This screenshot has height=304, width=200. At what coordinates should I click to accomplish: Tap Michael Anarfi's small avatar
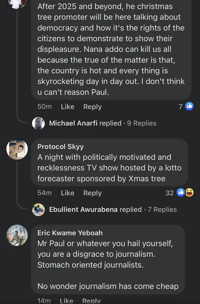pyautogui.click(x=38, y=123)
